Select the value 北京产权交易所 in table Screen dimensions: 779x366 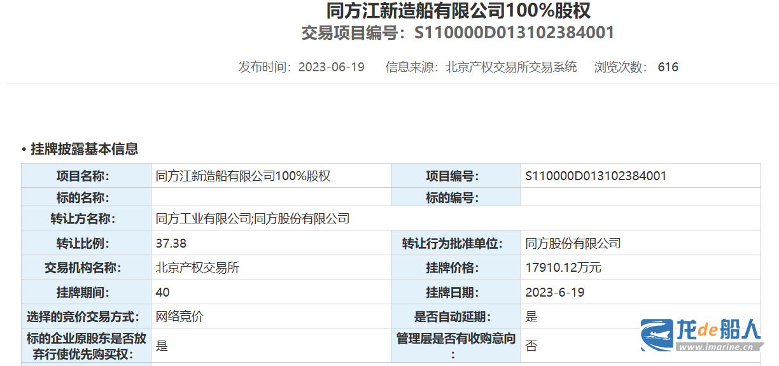pyautogui.click(x=197, y=267)
